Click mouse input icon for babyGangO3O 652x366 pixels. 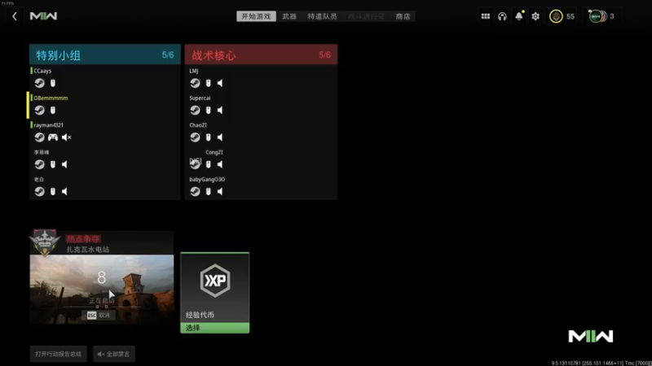tap(209, 191)
